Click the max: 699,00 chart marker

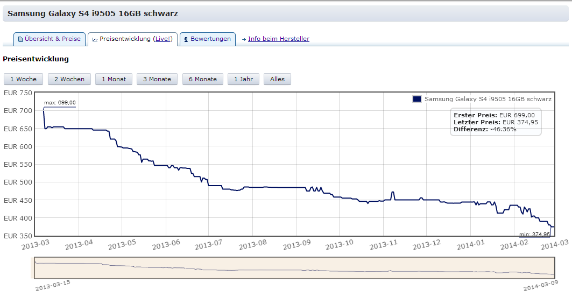(x=60, y=103)
